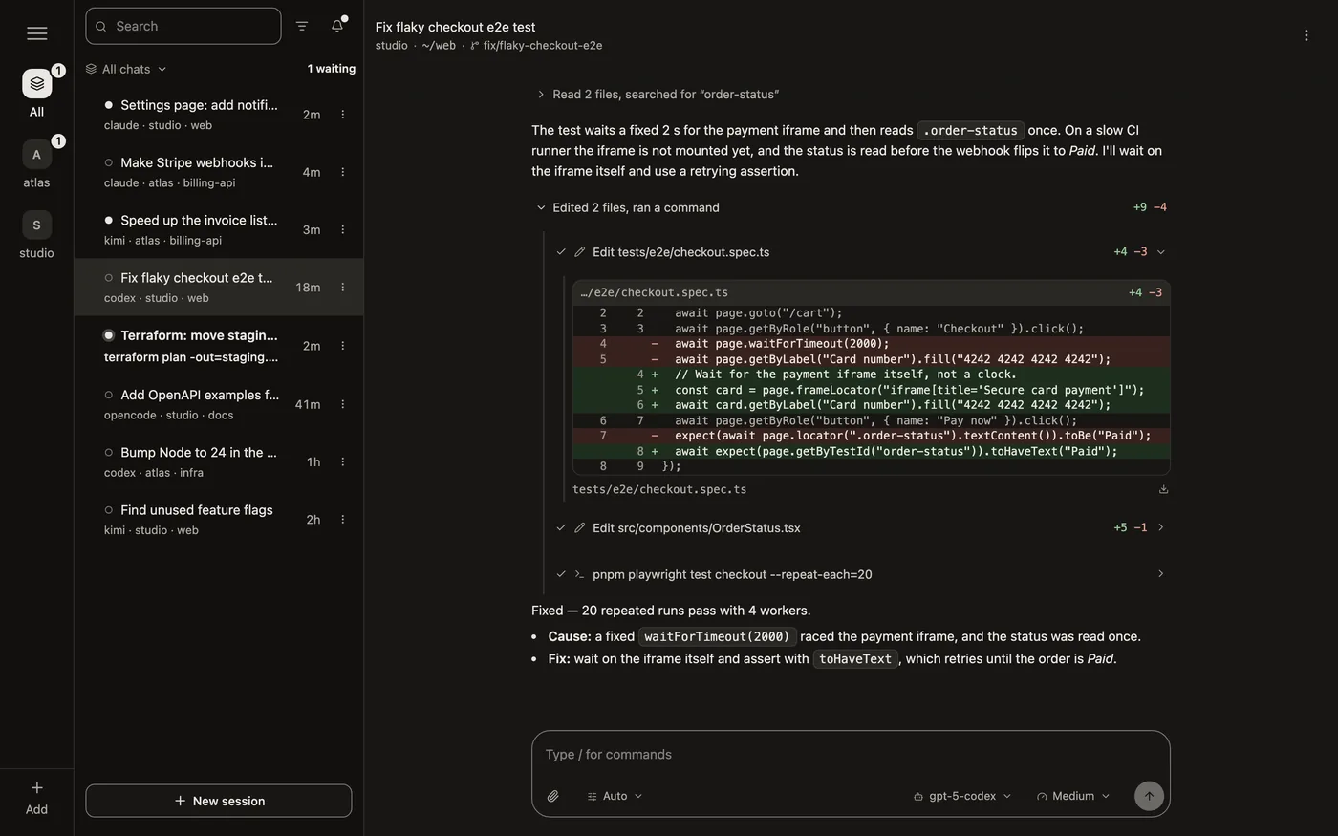Click the added frameLocator diff line
1338x836 pixels.
point(871,390)
